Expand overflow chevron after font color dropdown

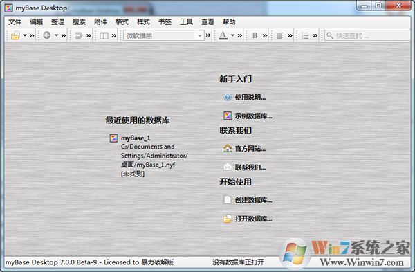click(240, 35)
